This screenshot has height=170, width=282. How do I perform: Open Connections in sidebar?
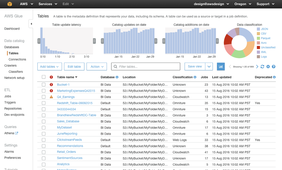[17, 59]
